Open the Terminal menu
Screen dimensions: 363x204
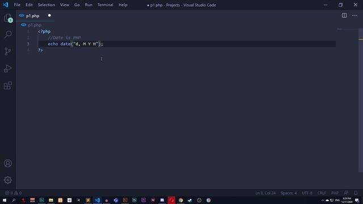click(105, 5)
